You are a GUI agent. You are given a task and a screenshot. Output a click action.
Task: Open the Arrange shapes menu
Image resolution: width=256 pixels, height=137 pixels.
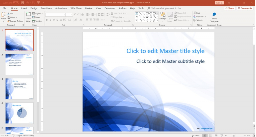coord(163,16)
